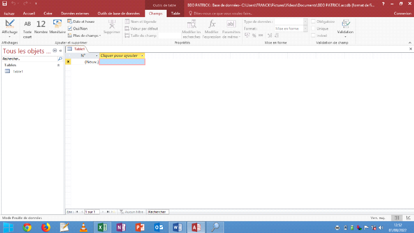Open the Cliquer pour ajouter column dropdown
This screenshot has width=414, height=233.
pos(142,55)
